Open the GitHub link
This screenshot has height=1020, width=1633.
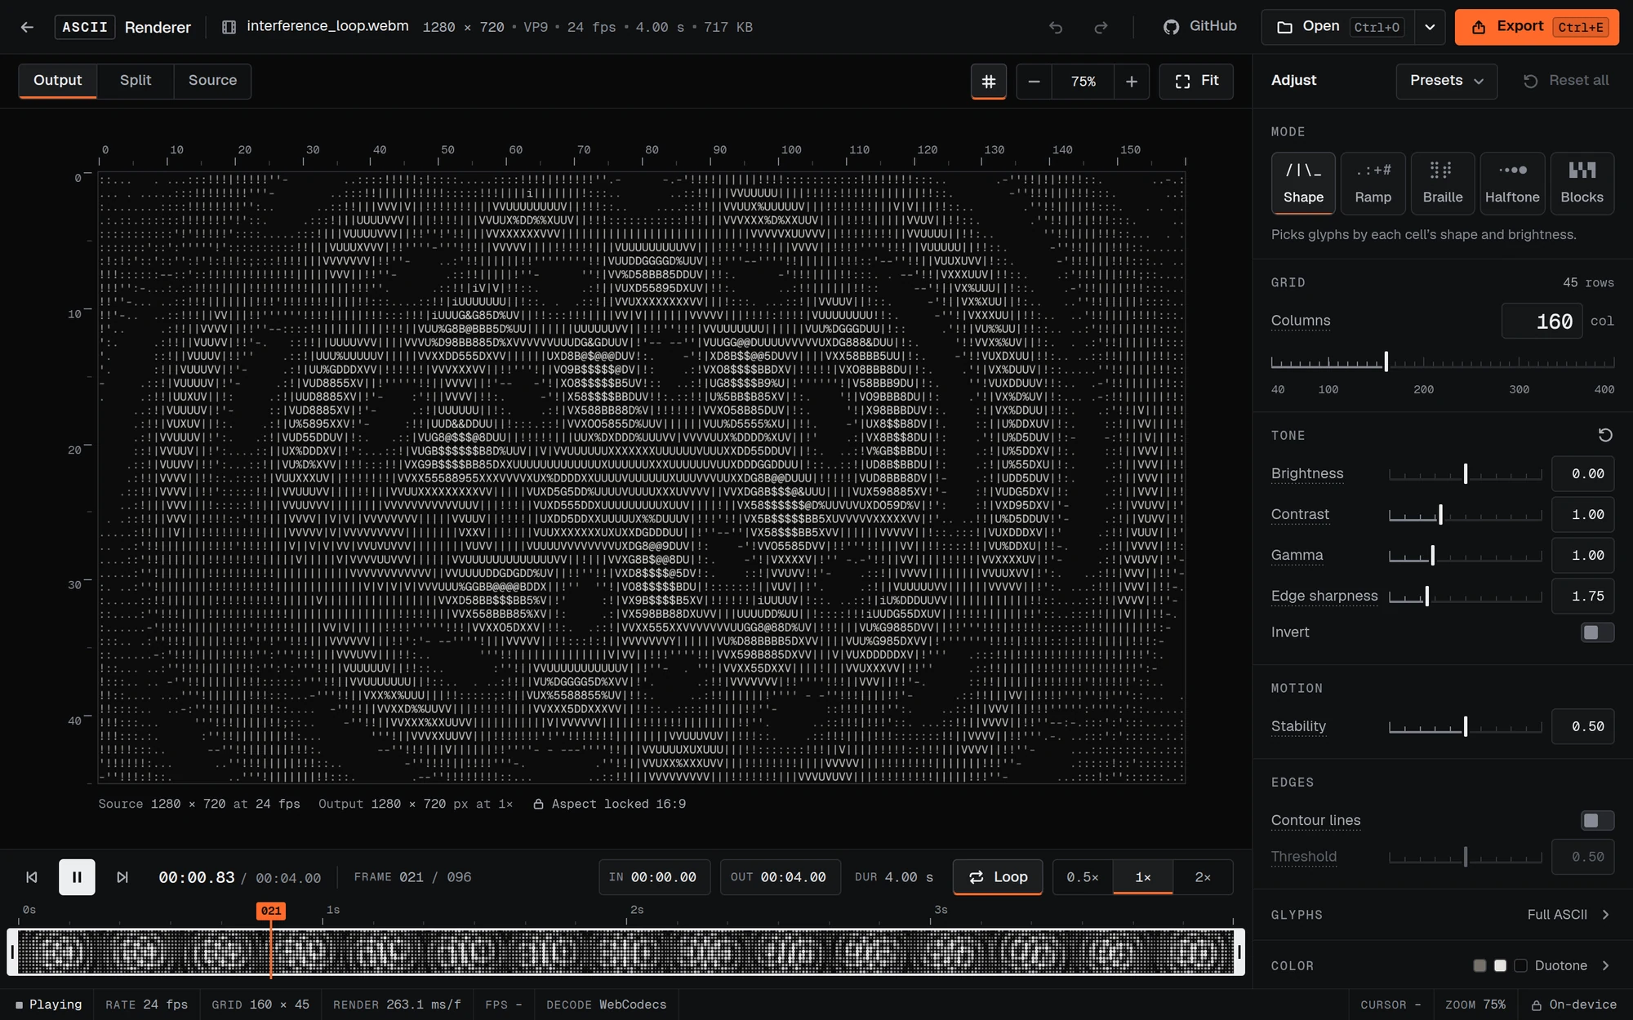[1199, 26]
